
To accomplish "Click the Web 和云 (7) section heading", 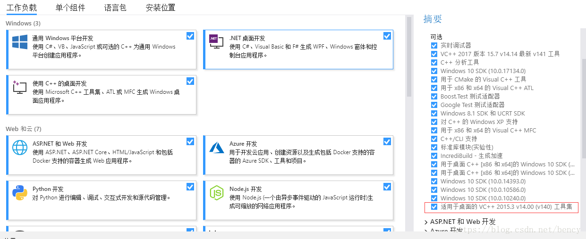I will (24, 129).
